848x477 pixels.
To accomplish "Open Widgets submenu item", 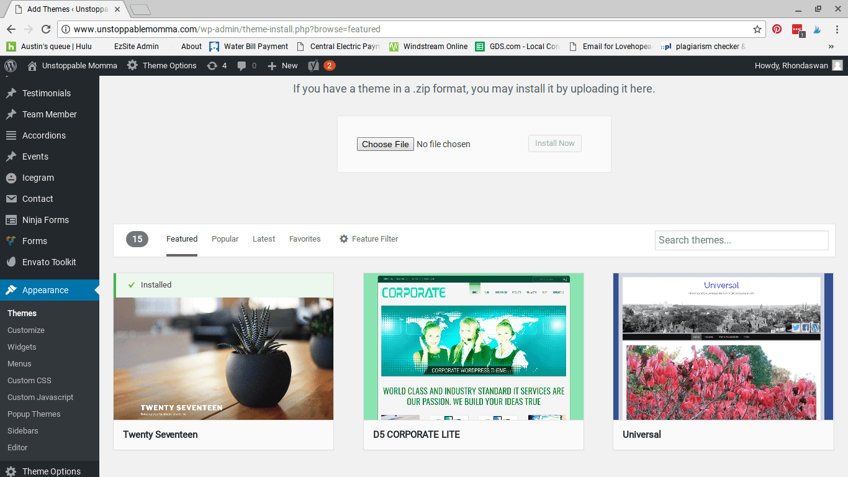I will click(22, 347).
